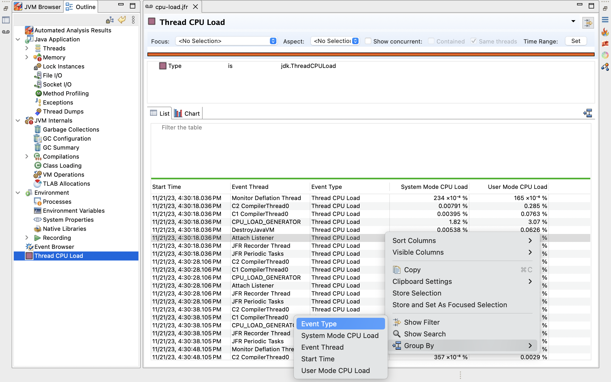Viewport: 611px width, 382px height.
Task: Expand the Threads tree node
Action: (27, 48)
